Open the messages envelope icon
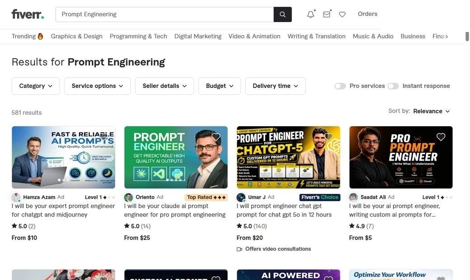The height and width of the screenshot is (280, 470). 327,14
